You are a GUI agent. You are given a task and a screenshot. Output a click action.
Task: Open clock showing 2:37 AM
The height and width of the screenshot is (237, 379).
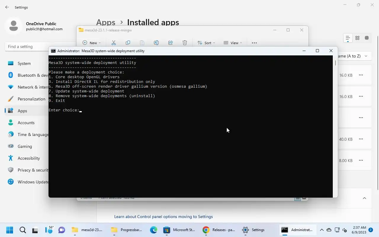pyautogui.click(x=359, y=230)
